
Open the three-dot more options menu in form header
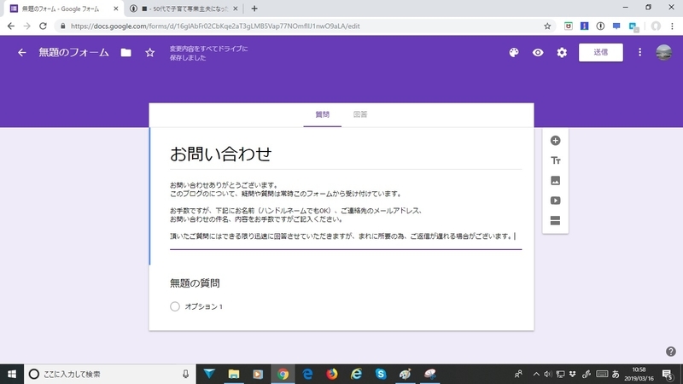639,53
